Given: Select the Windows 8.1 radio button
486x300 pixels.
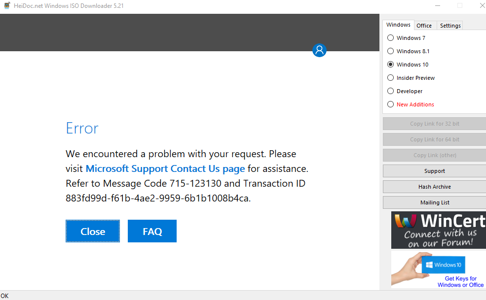Looking at the screenshot, I should coord(391,51).
